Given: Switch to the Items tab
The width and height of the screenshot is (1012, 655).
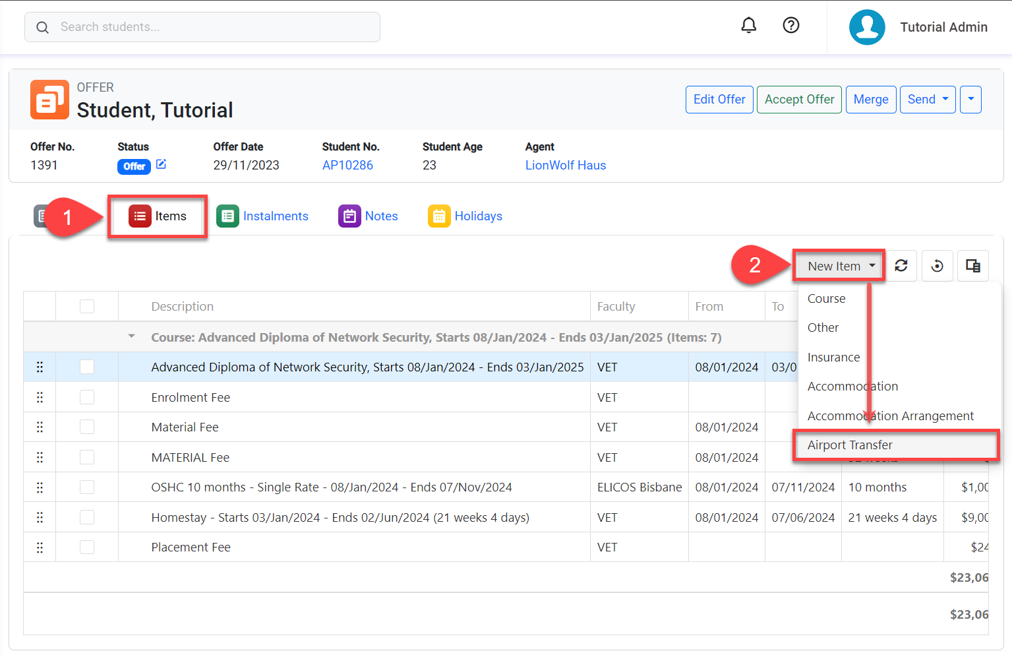Looking at the screenshot, I should click(158, 216).
